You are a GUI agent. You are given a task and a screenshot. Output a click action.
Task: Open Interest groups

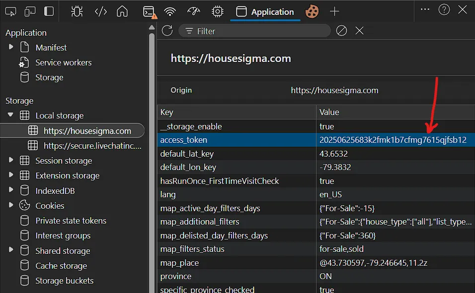coord(63,235)
